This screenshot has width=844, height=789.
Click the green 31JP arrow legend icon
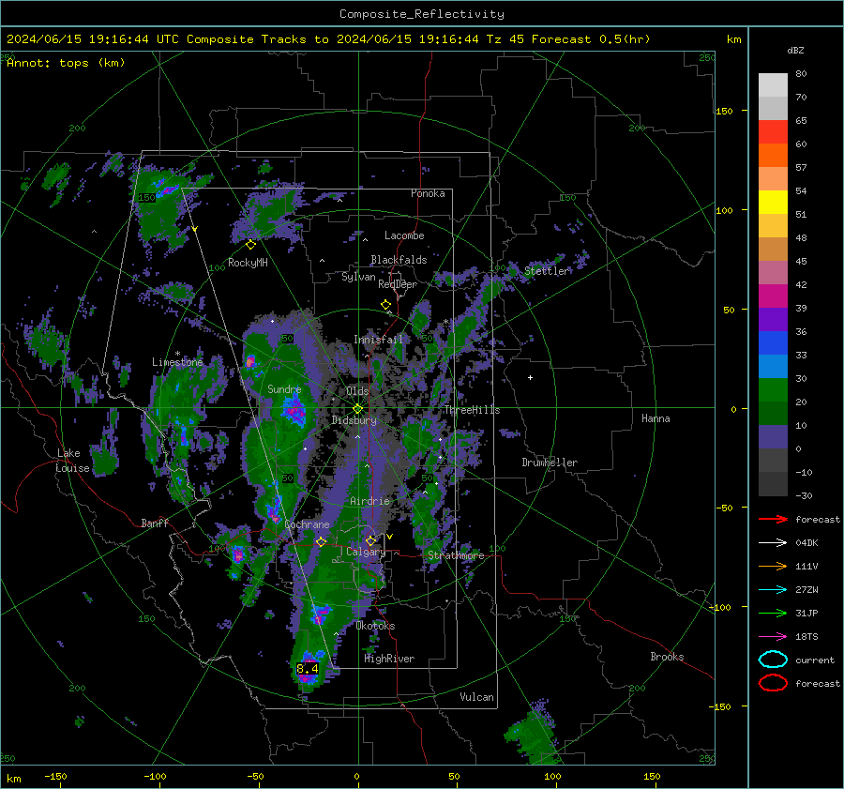(x=773, y=613)
